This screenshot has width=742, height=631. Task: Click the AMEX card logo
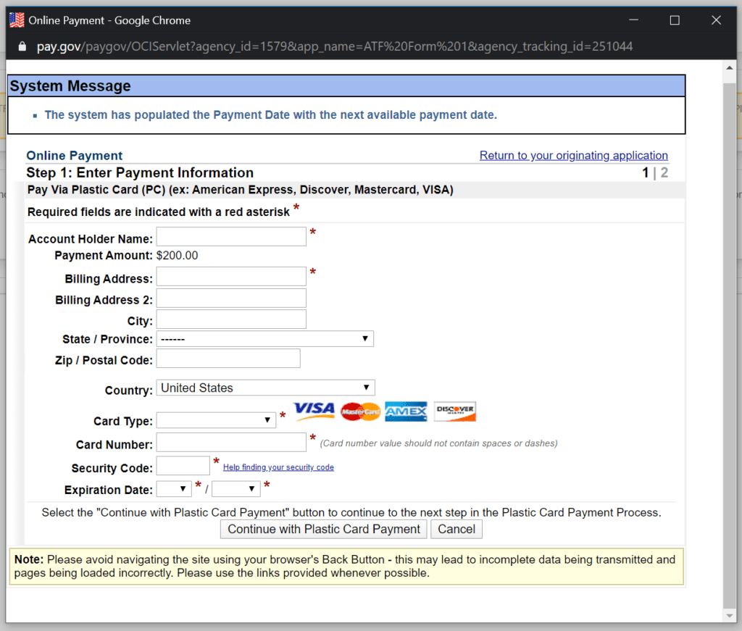coord(406,411)
